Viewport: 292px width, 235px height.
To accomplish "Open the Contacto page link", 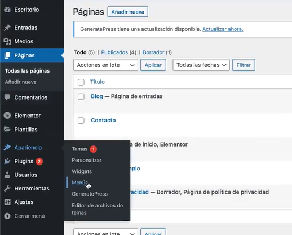I will (x=103, y=120).
